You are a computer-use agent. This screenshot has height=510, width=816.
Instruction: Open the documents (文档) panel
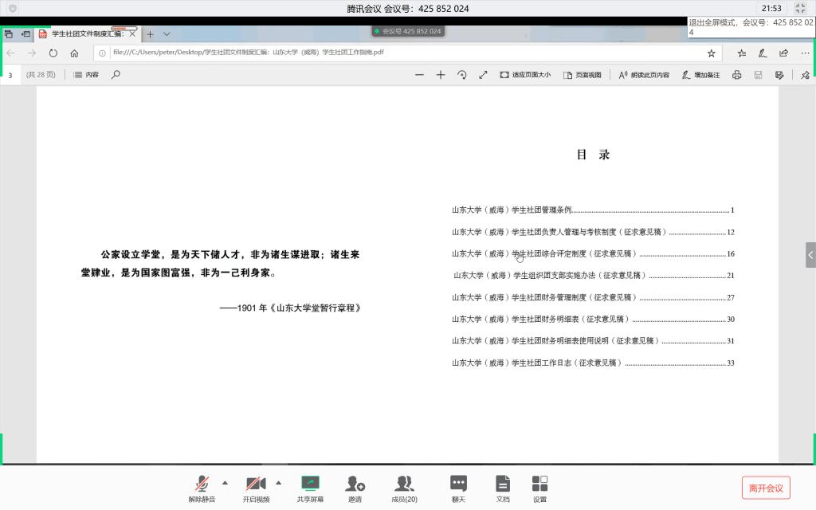pyautogui.click(x=502, y=488)
